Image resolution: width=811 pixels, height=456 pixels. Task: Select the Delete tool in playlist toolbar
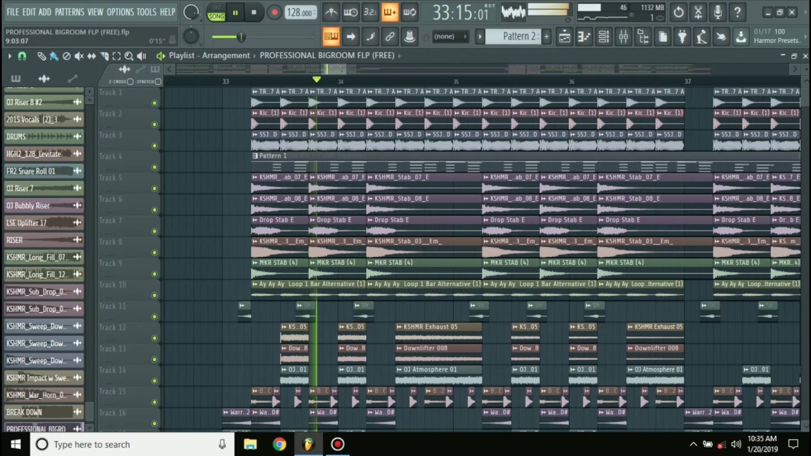point(67,56)
